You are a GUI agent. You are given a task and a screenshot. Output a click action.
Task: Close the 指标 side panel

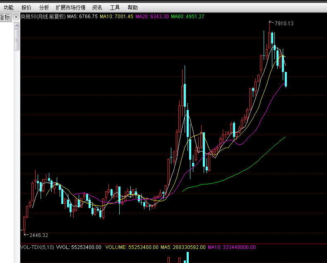[16, 17]
